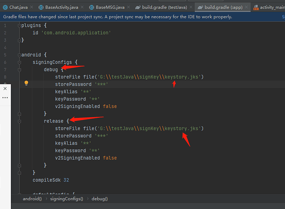Click fold end marker closing debug block
The image size is (285, 209).
[19, 114]
